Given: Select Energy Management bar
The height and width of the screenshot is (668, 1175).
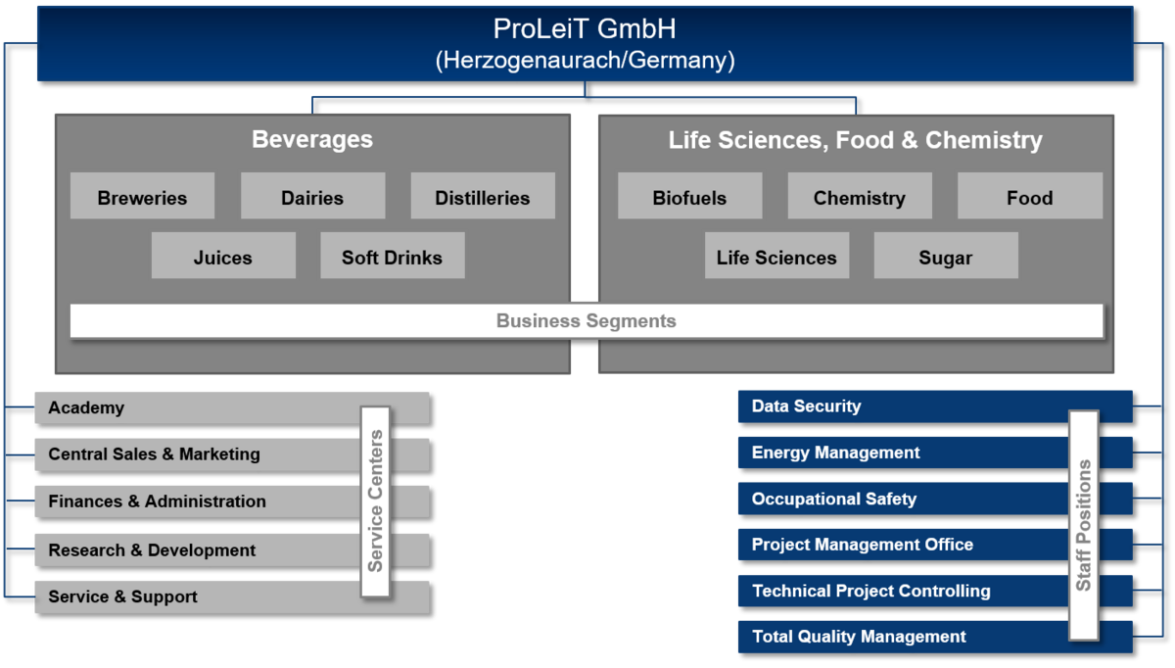Looking at the screenshot, I should [901, 453].
